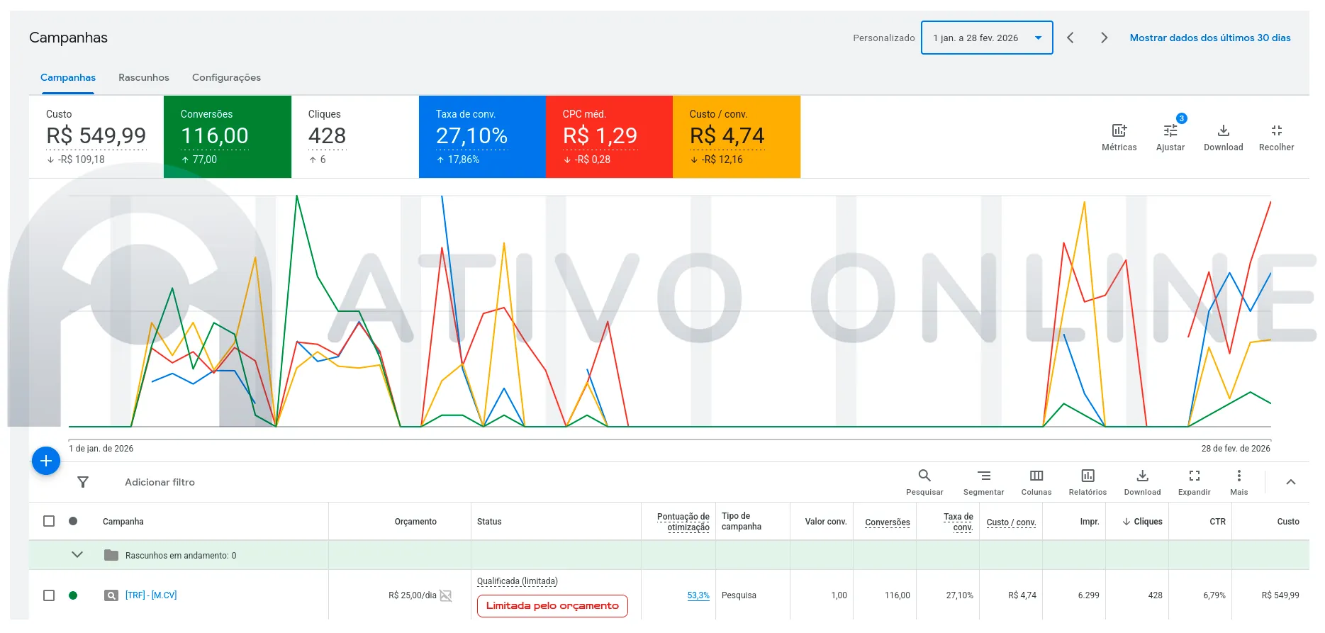1325x633 pixels.
Task: Go to next date period arrow
Action: pyautogui.click(x=1104, y=38)
